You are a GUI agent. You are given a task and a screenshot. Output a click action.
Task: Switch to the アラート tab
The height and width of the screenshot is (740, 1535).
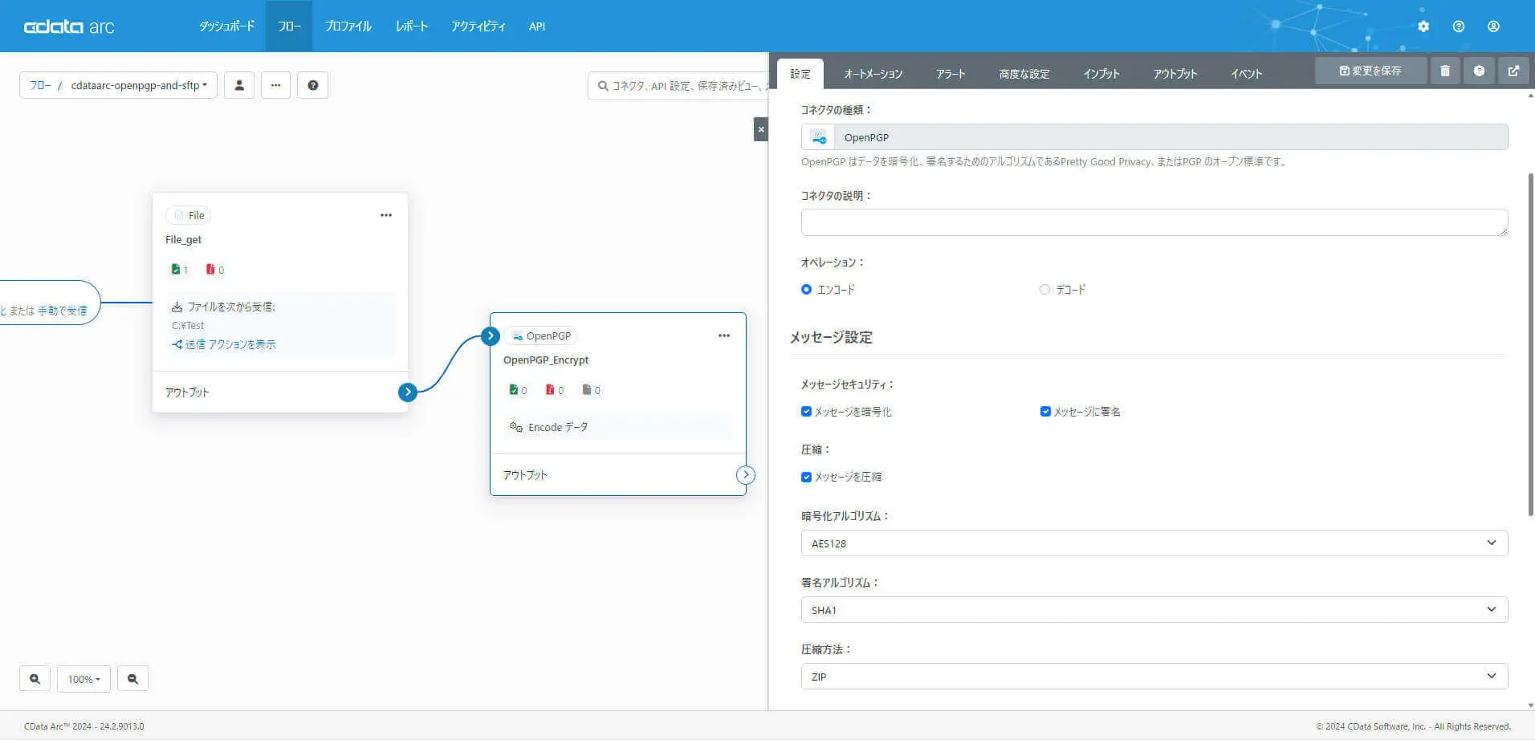(951, 73)
